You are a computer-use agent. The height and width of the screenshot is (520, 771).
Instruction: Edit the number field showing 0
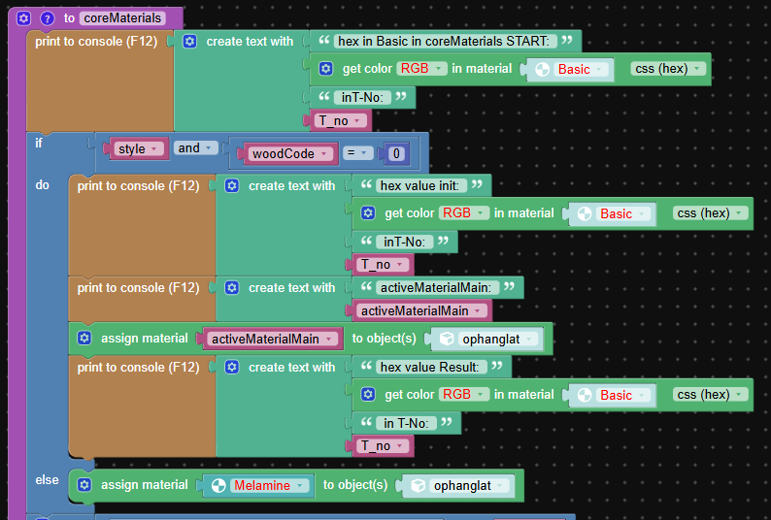395,153
